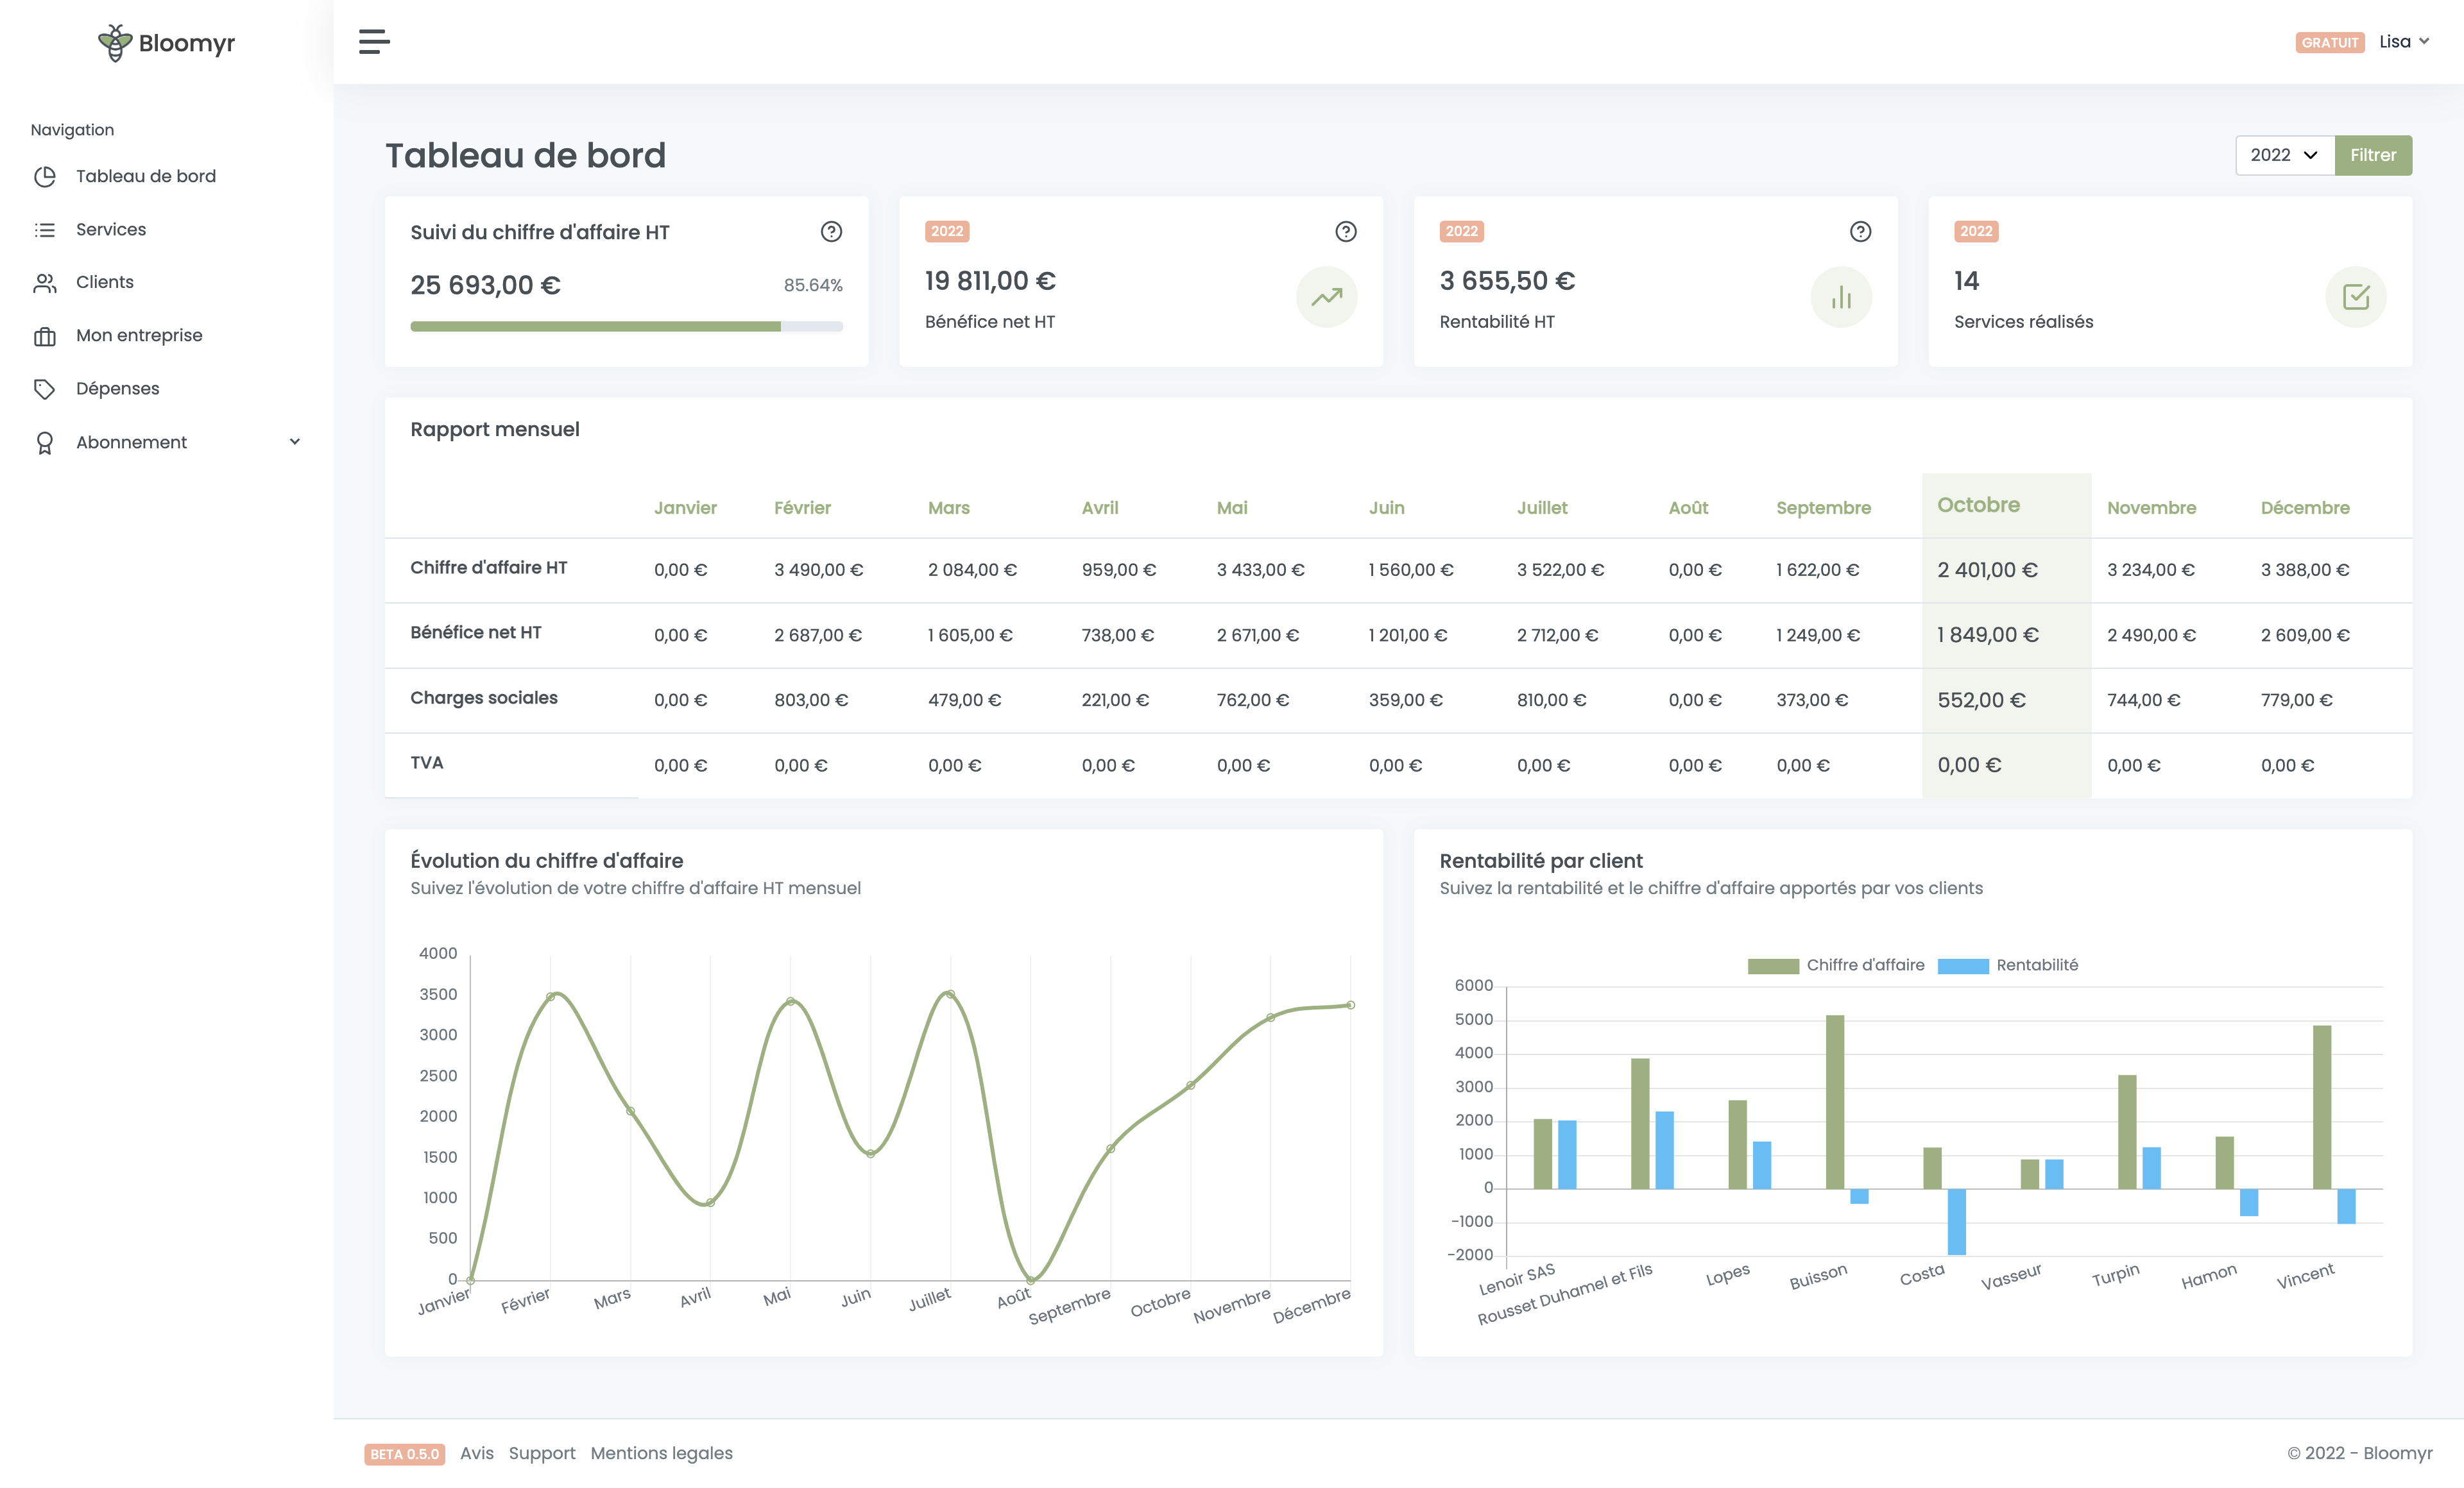Click the Février column header
Image resolution: width=2464 pixels, height=1488 pixels.
tap(802, 508)
